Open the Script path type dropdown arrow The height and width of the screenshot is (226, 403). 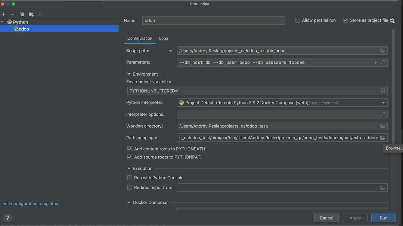171,51
